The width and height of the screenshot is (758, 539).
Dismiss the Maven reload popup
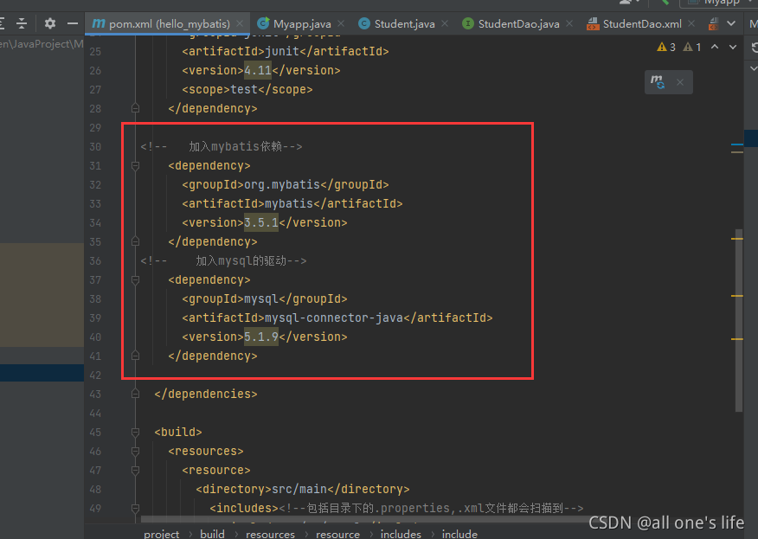click(x=679, y=82)
